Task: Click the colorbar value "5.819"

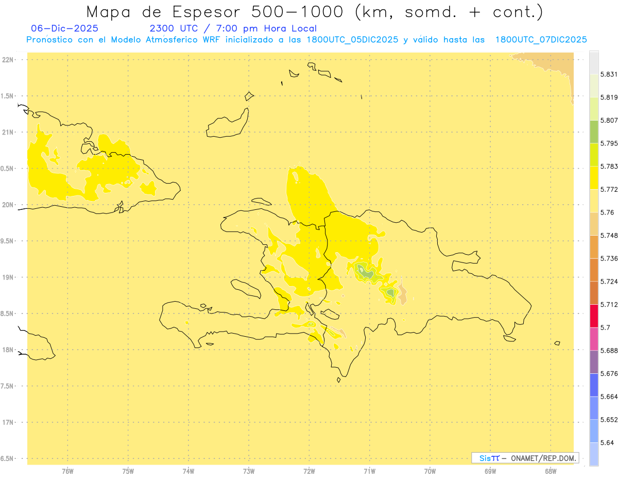Action: tap(609, 97)
